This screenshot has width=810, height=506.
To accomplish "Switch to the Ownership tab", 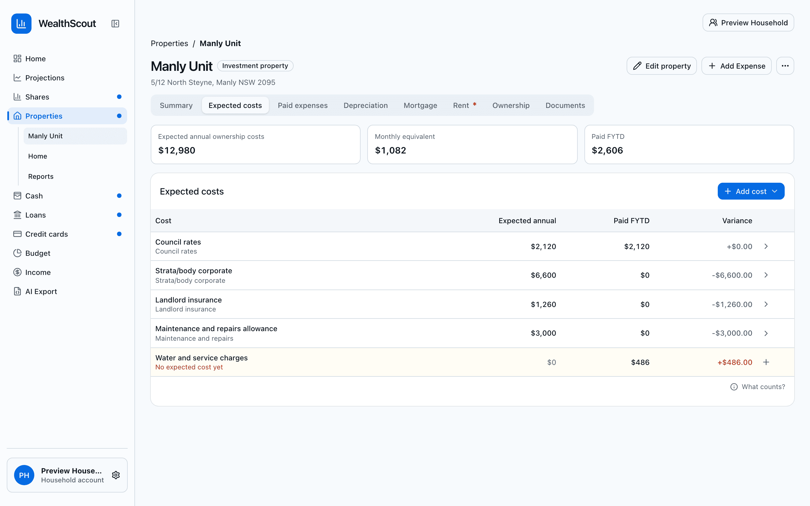I will coord(511,105).
